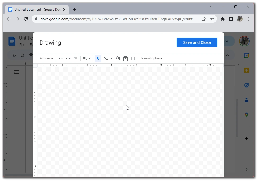The height and width of the screenshot is (182, 259).
Task: Reload the page
Action: pyautogui.click(x=26, y=19)
